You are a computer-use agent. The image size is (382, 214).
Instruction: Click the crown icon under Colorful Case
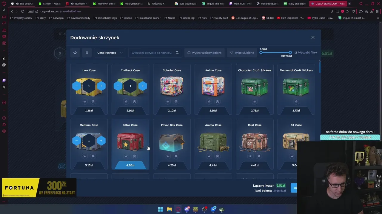tap(168, 101)
